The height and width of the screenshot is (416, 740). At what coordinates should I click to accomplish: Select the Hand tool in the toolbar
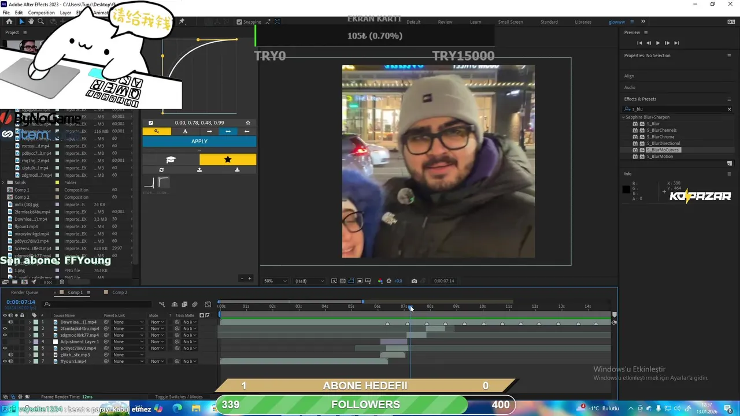tap(31, 21)
